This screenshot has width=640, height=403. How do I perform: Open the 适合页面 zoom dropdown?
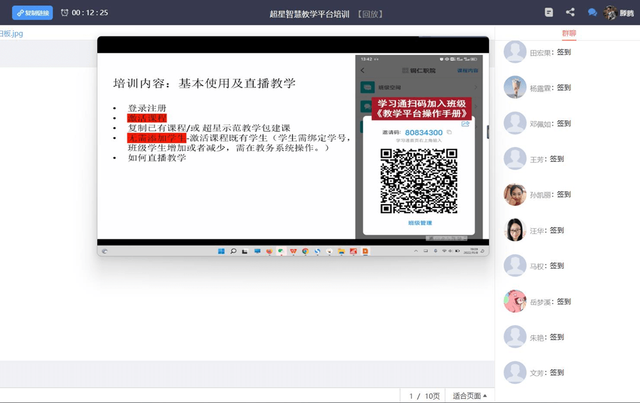470,396
